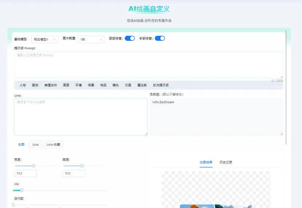The height and width of the screenshot is (208, 302).
Task: Toggle the 面部修复 face restoration switch
Action: click(x=130, y=38)
